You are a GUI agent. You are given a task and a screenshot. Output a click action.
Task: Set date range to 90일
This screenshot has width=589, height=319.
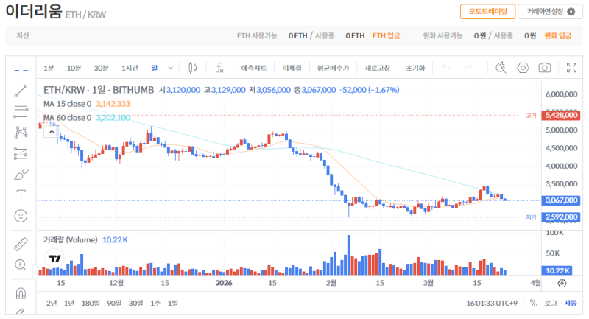coord(114,304)
